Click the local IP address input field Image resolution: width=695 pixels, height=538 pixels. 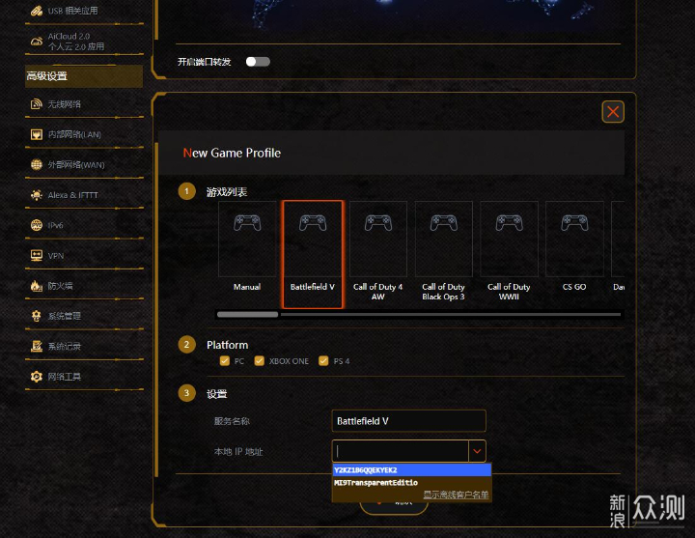click(401, 451)
